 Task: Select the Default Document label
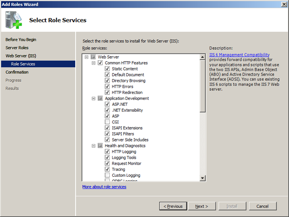(128, 75)
